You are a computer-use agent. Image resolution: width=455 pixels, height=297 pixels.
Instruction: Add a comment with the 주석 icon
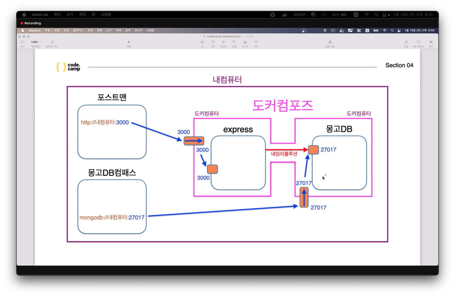(x=256, y=42)
